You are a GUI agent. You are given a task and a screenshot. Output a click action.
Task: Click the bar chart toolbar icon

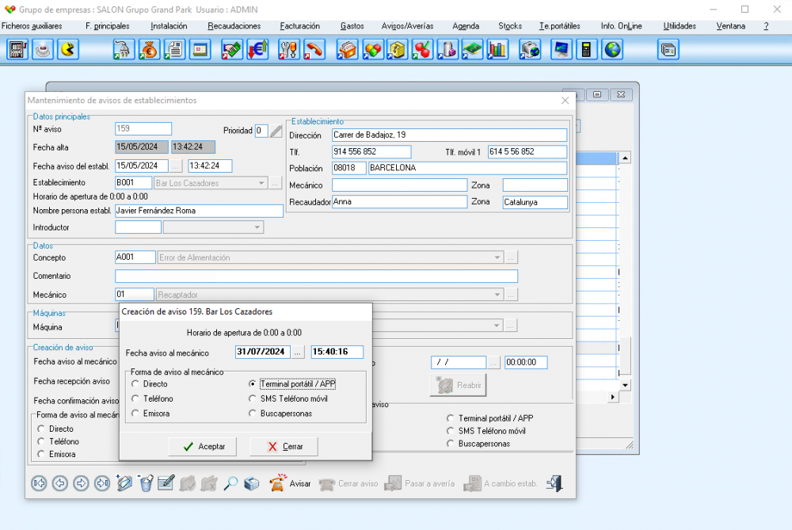click(497, 49)
